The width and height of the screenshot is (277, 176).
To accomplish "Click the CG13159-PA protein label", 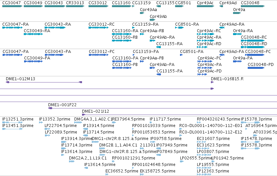I will point(146,51).
